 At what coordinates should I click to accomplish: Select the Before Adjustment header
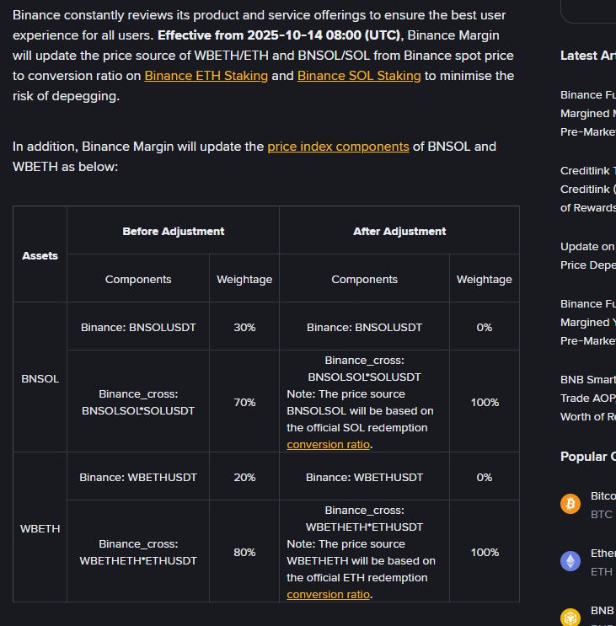tap(174, 231)
